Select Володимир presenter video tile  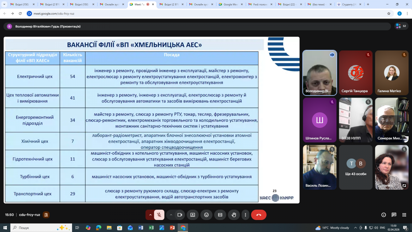320,73
